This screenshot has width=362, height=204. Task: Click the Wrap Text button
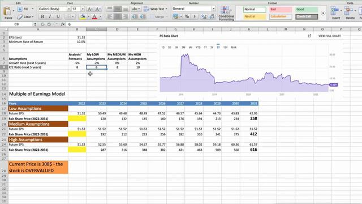[156, 9]
